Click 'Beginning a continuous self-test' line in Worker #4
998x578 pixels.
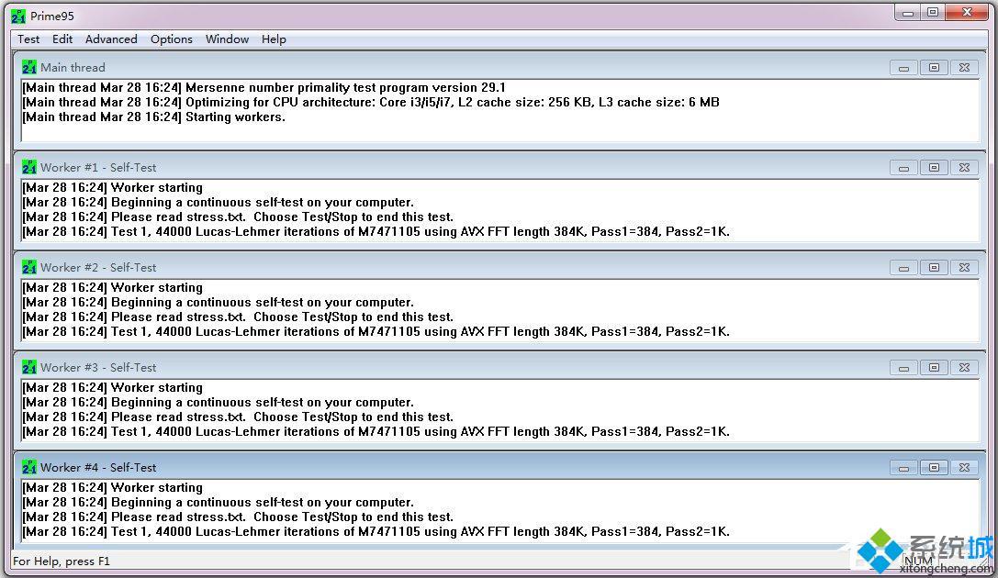(219, 502)
